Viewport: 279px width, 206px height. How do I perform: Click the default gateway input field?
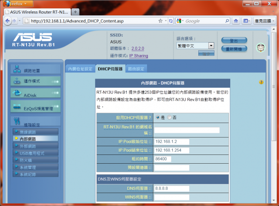click(172, 168)
